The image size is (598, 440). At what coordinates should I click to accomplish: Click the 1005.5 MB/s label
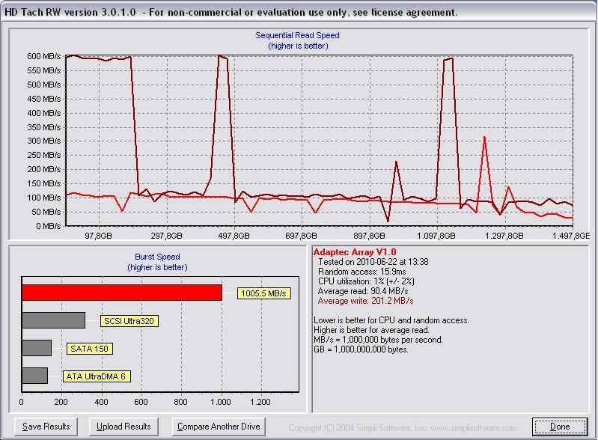pos(264,293)
